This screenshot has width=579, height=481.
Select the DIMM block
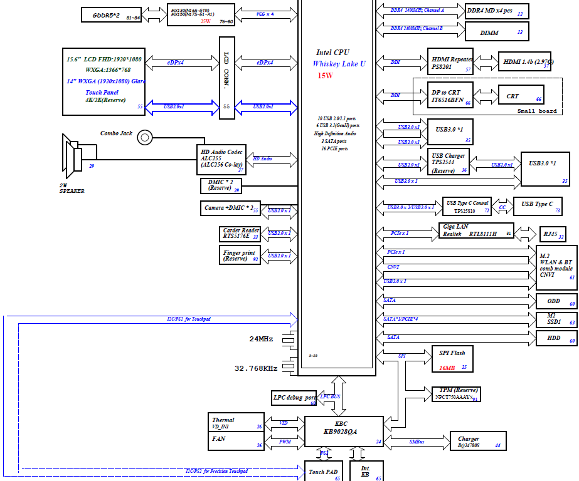pos(497,31)
